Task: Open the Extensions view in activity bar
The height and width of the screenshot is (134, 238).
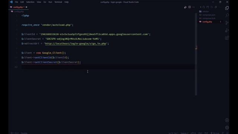Action: pos(227,38)
